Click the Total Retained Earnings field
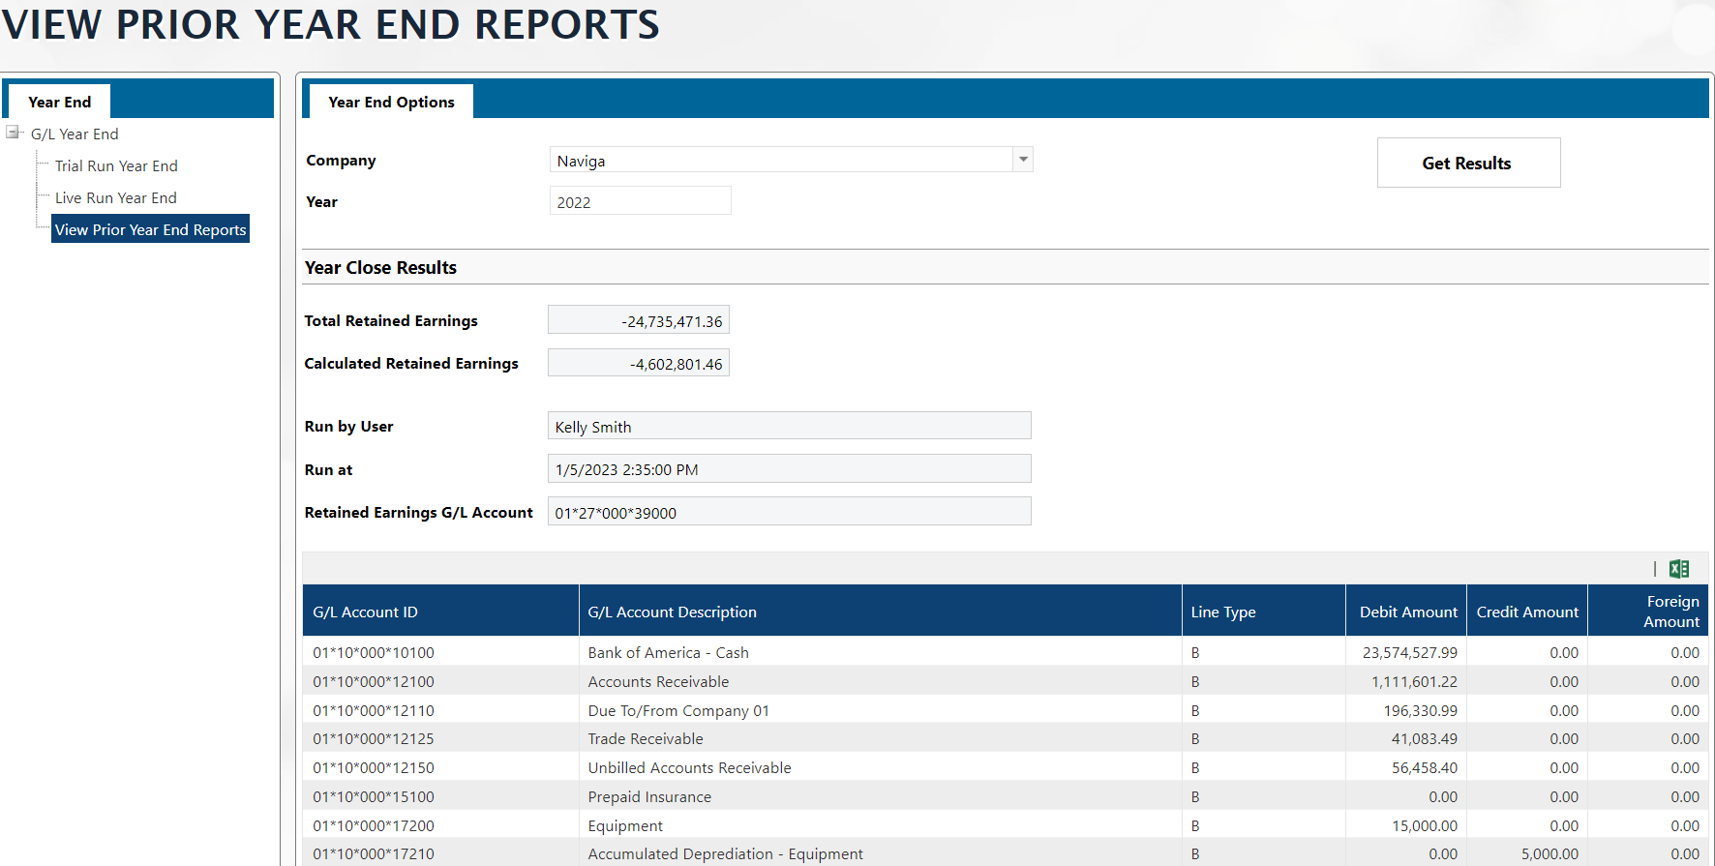 (639, 321)
